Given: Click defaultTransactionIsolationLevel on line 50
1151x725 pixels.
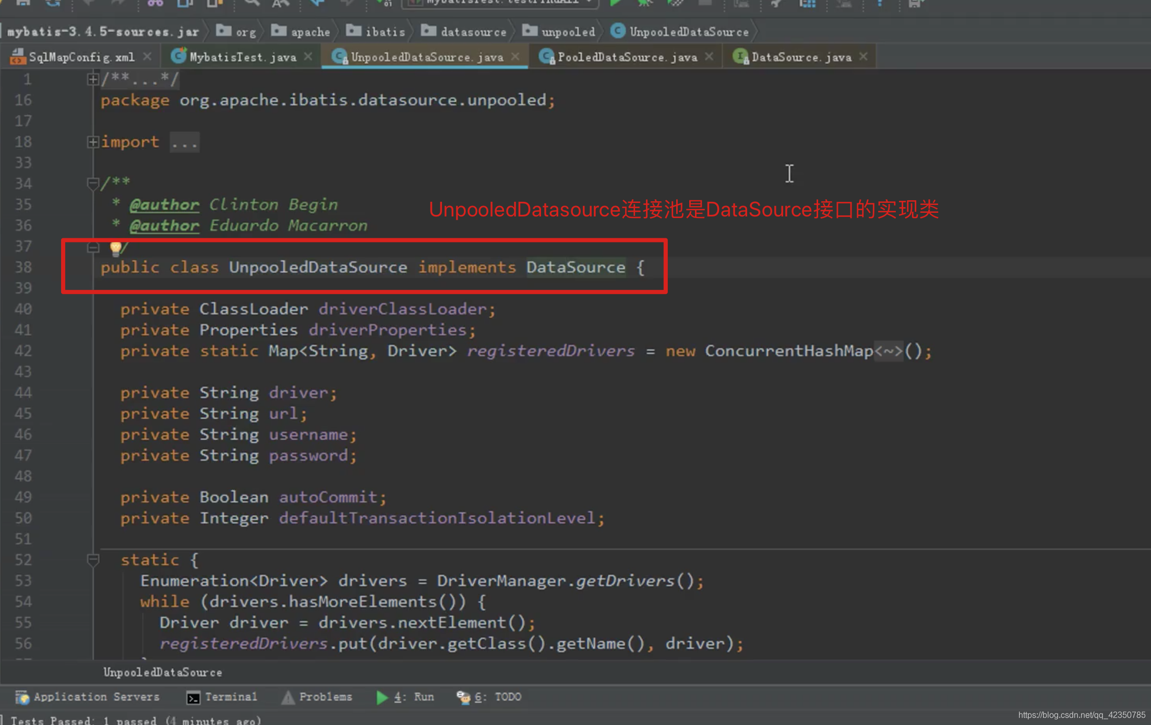Looking at the screenshot, I should pos(437,518).
